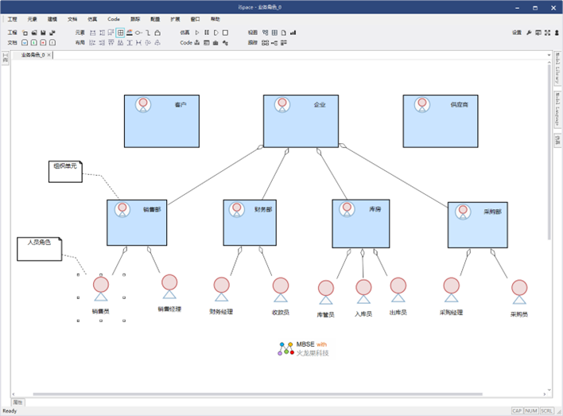Close the 业务角色_0 document tab
This screenshot has width=563, height=416.
pyautogui.click(x=49, y=55)
